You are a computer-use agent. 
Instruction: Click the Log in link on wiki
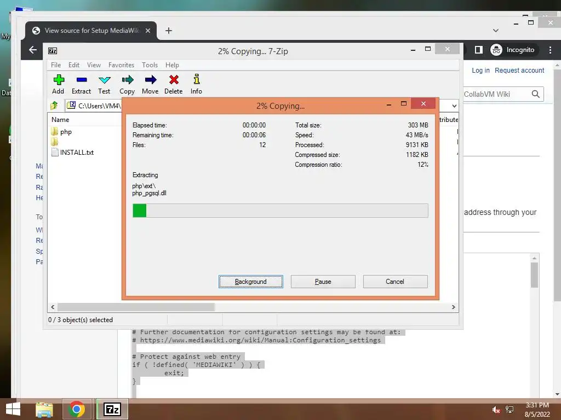coord(480,71)
